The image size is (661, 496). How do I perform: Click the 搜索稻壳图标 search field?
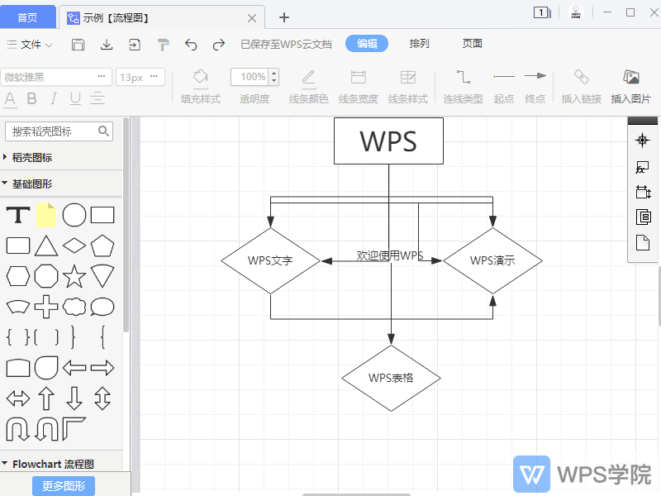(x=59, y=131)
